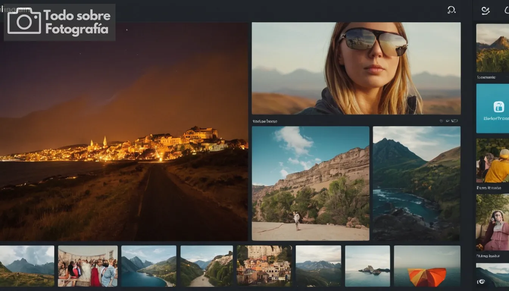The height and width of the screenshot is (291, 509).
Task: Select the group of people thumbnail in the filmstrip
Action: click(88, 266)
